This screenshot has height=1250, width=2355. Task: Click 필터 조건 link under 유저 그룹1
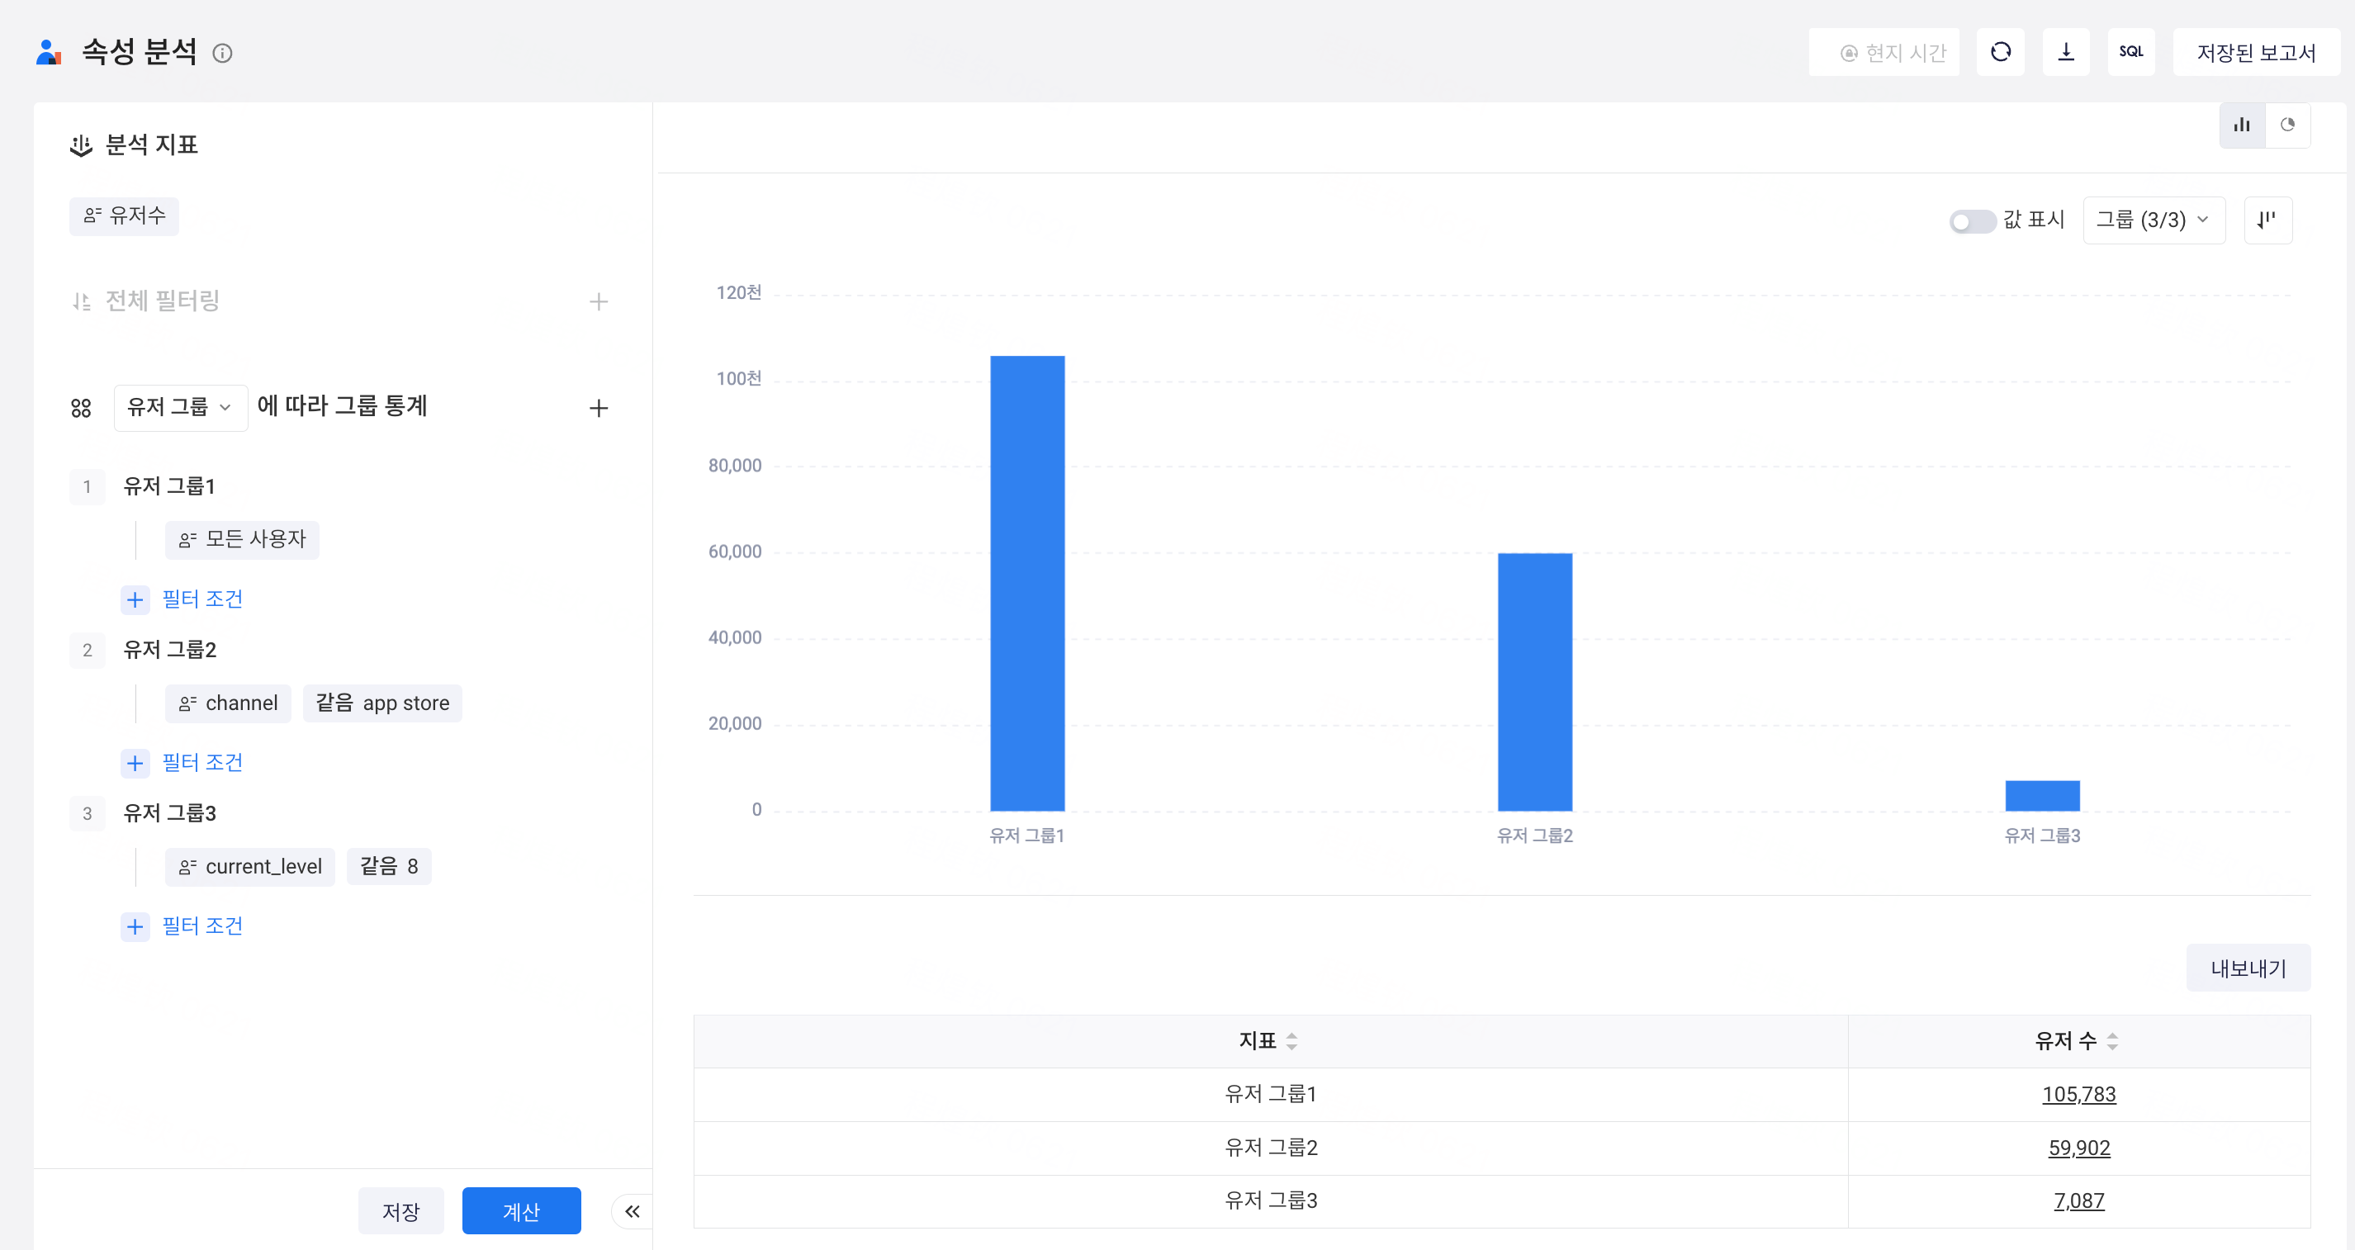(x=202, y=600)
